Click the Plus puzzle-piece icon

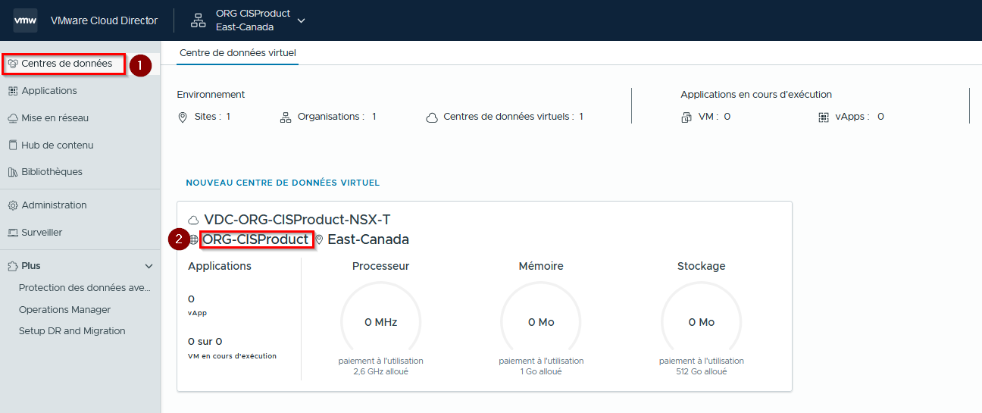click(x=13, y=266)
